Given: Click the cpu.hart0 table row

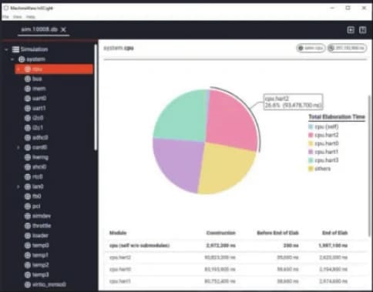Looking at the screenshot, I should tap(236, 270).
